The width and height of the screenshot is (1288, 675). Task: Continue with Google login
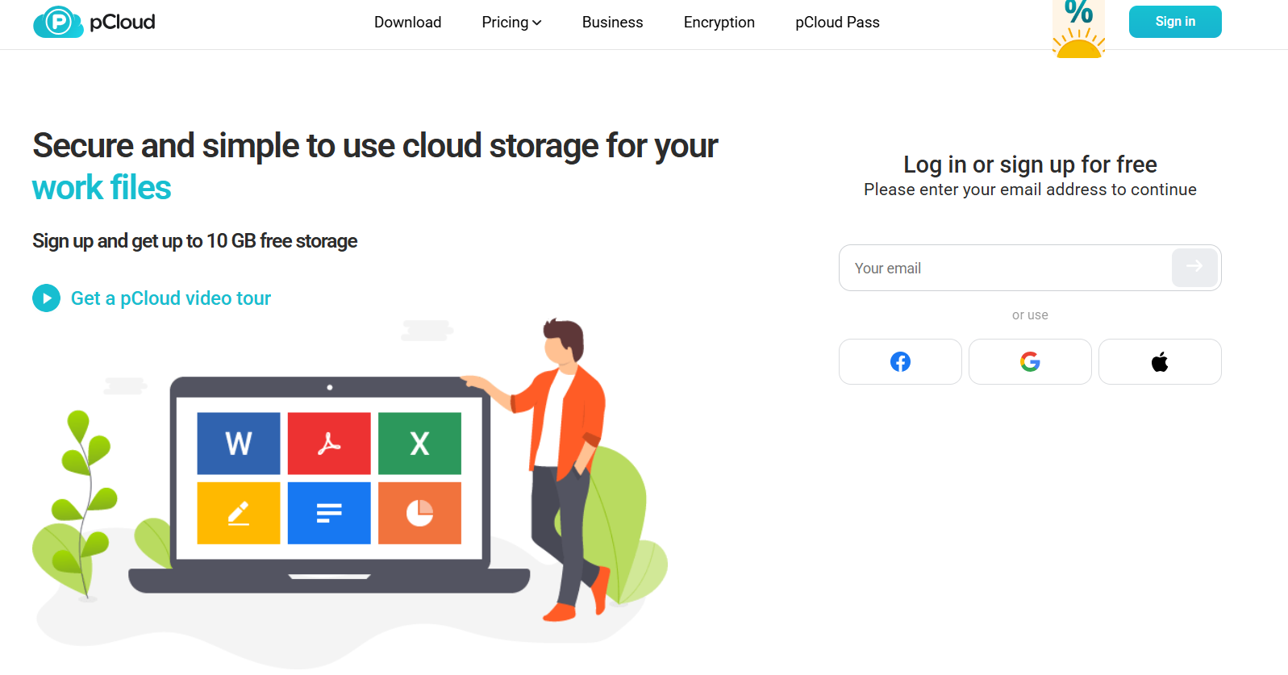point(1030,361)
